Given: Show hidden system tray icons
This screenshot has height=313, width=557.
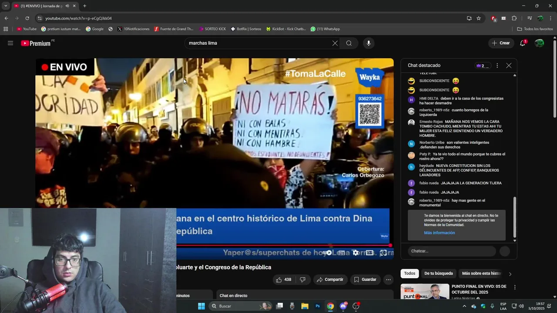Looking at the screenshot, I should coord(464,306).
